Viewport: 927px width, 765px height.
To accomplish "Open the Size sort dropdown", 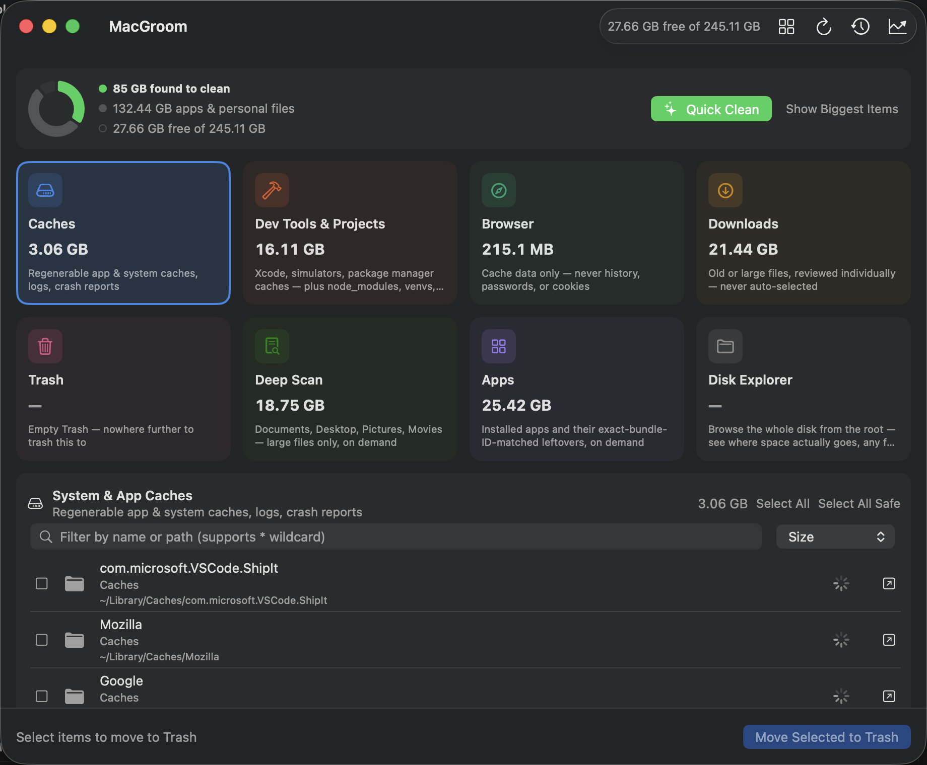I will point(835,537).
